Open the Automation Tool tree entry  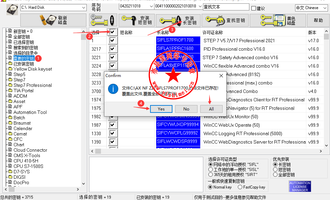tap(30, 112)
